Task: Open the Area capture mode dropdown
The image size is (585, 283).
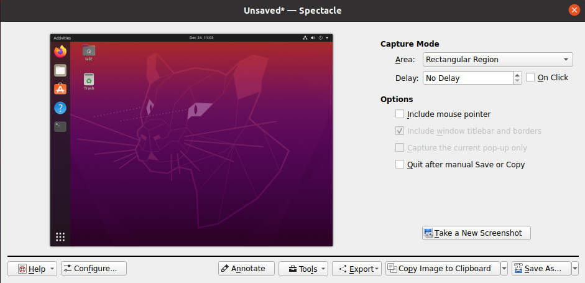Action: tap(498, 59)
